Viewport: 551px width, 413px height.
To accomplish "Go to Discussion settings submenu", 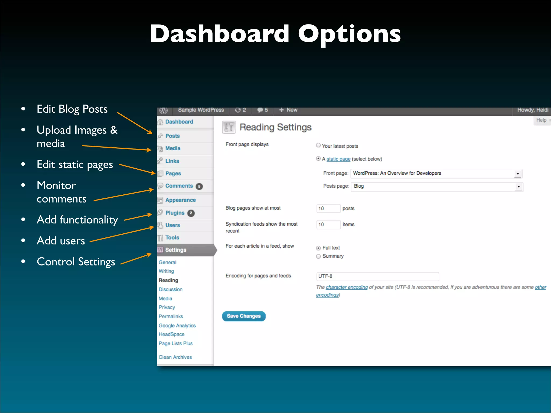I will (170, 289).
